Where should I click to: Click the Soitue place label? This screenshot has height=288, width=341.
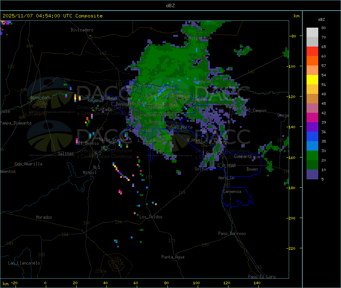pos(201,169)
